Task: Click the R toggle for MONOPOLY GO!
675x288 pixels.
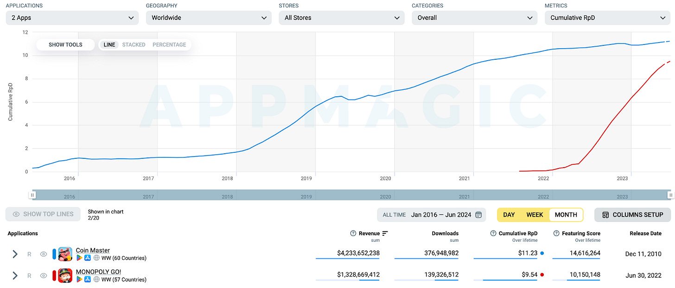Action: (29, 275)
